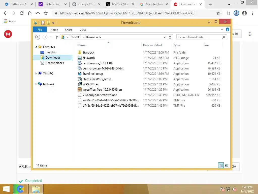Click Chrome home button
Image resolution: width=258 pixels, height=194 pixels.
[x=30, y=13]
